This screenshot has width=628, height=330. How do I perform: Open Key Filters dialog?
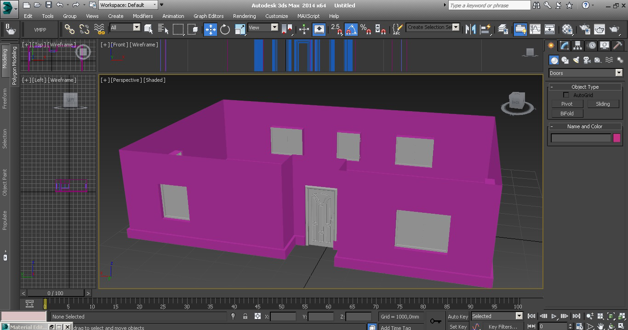click(x=503, y=326)
